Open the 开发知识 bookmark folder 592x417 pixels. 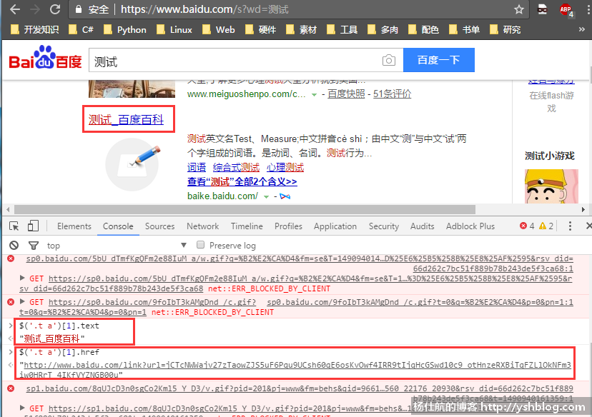tap(35, 30)
